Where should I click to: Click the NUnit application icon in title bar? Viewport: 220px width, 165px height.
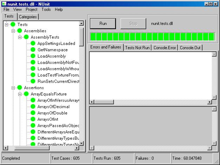[4, 4]
